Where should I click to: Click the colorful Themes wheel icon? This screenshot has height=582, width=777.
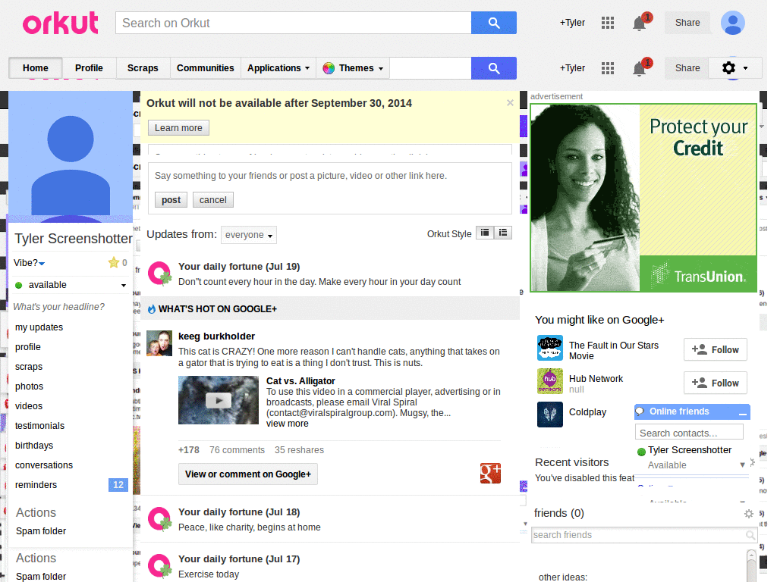329,68
